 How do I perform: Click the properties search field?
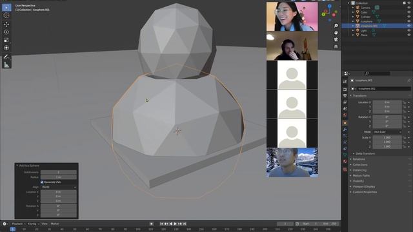[x=377, y=73]
